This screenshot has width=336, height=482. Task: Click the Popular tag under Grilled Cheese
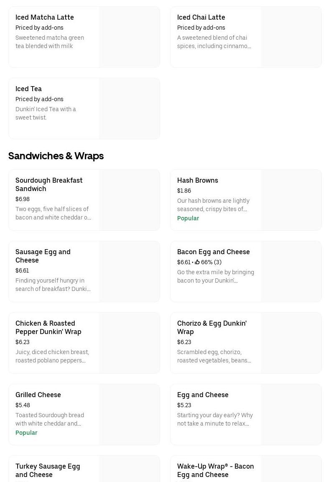(26, 433)
